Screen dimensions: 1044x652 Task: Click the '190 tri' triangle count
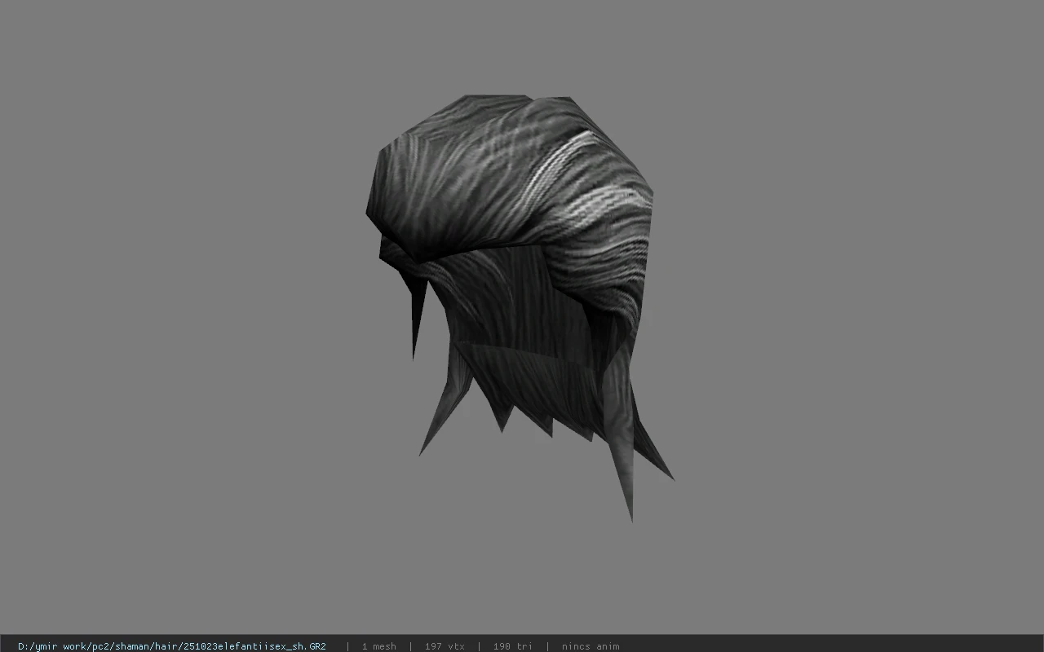point(513,646)
